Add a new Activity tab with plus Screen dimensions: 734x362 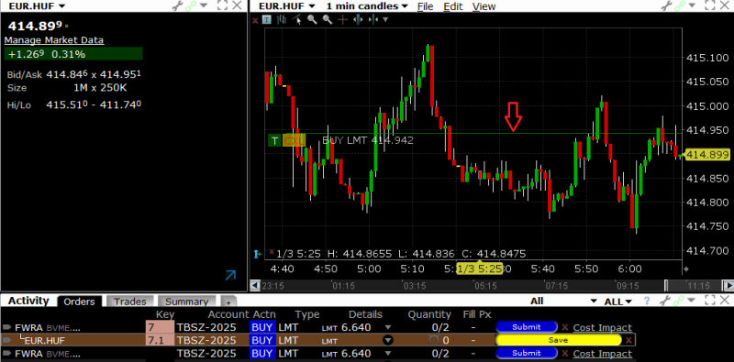coord(228,302)
